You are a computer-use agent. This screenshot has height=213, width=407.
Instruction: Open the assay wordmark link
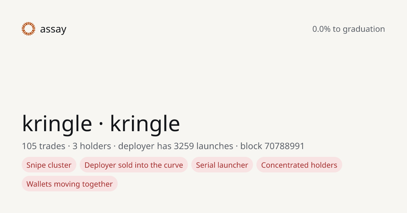coord(53,29)
